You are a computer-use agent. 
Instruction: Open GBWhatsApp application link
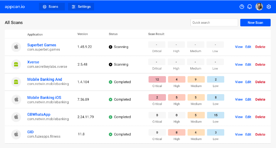click(39, 115)
